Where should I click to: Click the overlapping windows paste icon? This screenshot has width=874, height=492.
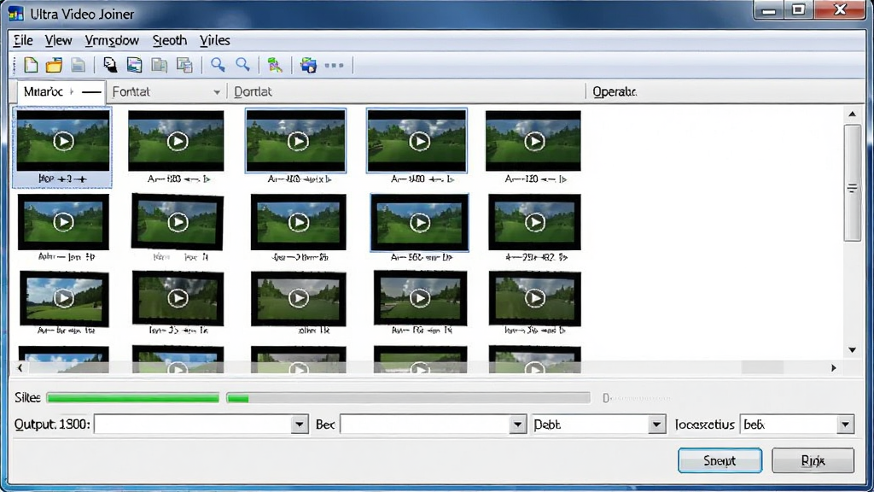(184, 65)
